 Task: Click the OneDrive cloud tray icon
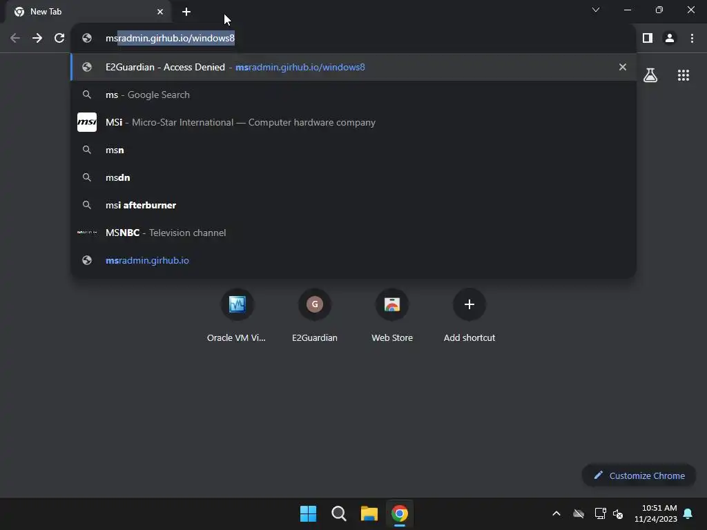pos(579,513)
